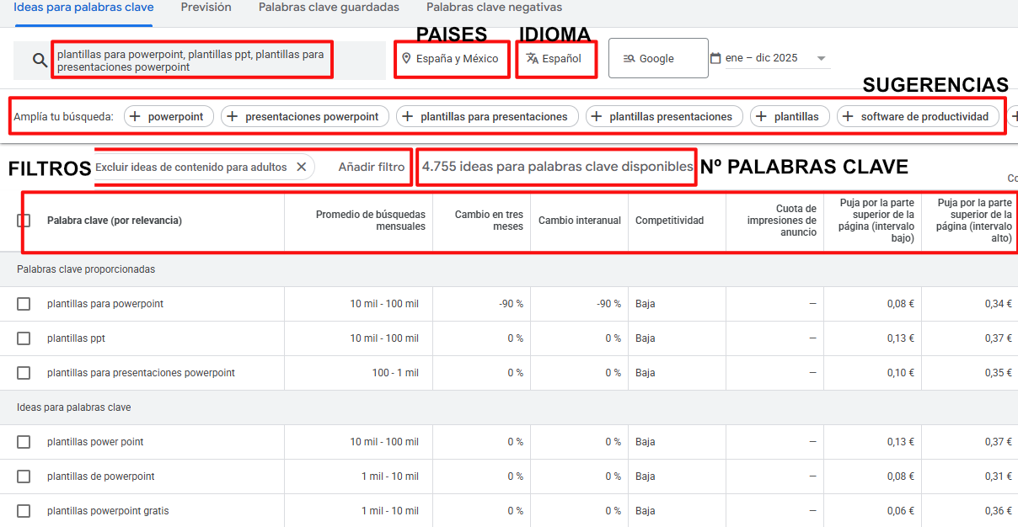Screen dimensions: 1018x527
Task: Remove the adult content exclusion filter
Action: click(301, 167)
